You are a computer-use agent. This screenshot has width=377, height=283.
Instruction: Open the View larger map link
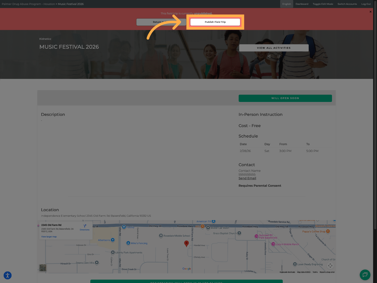coord(49,237)
